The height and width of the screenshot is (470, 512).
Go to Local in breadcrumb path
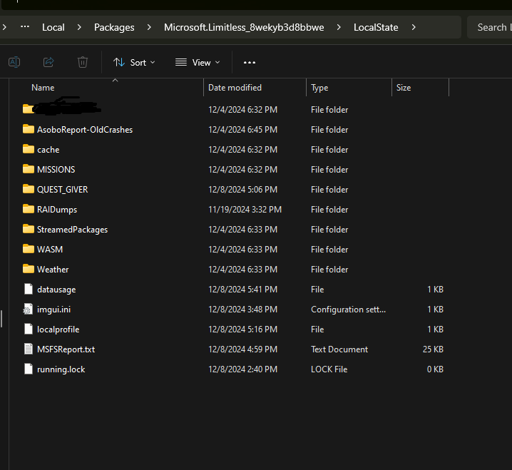(x=53, y=28)
